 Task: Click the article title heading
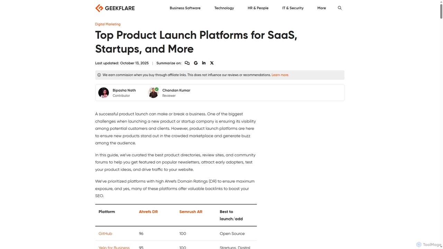coord(196,42)
